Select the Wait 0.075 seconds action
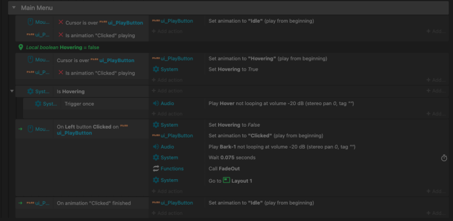Viewport: 453px width, 221px height. (232, 158)
